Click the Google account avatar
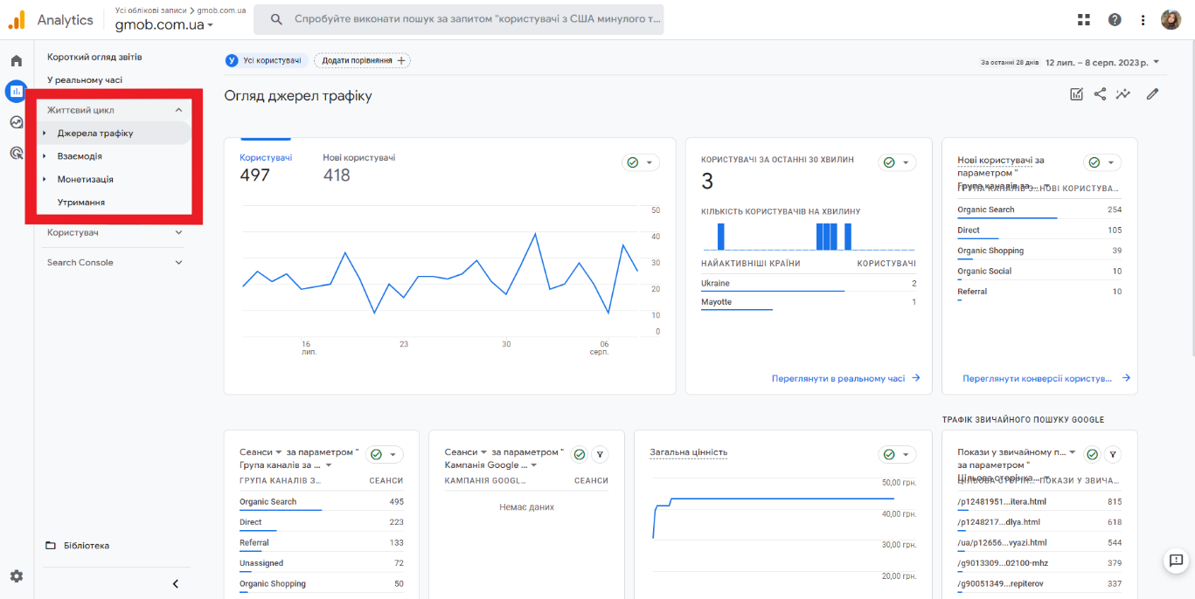This screenshot has height=599, width=1195. 1171,18
